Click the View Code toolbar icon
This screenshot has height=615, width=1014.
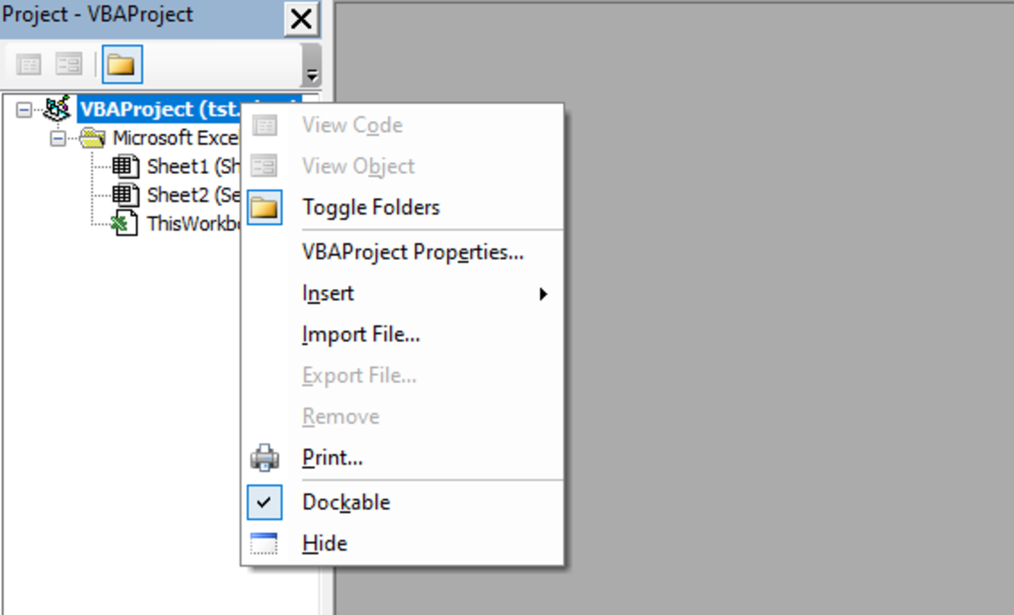[x=29, y=65]
